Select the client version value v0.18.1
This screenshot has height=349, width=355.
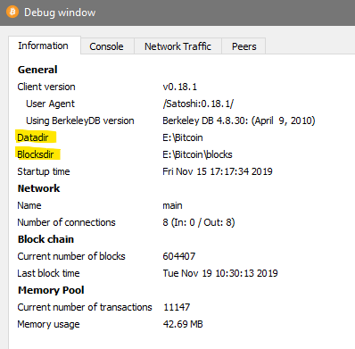point(180,87)
